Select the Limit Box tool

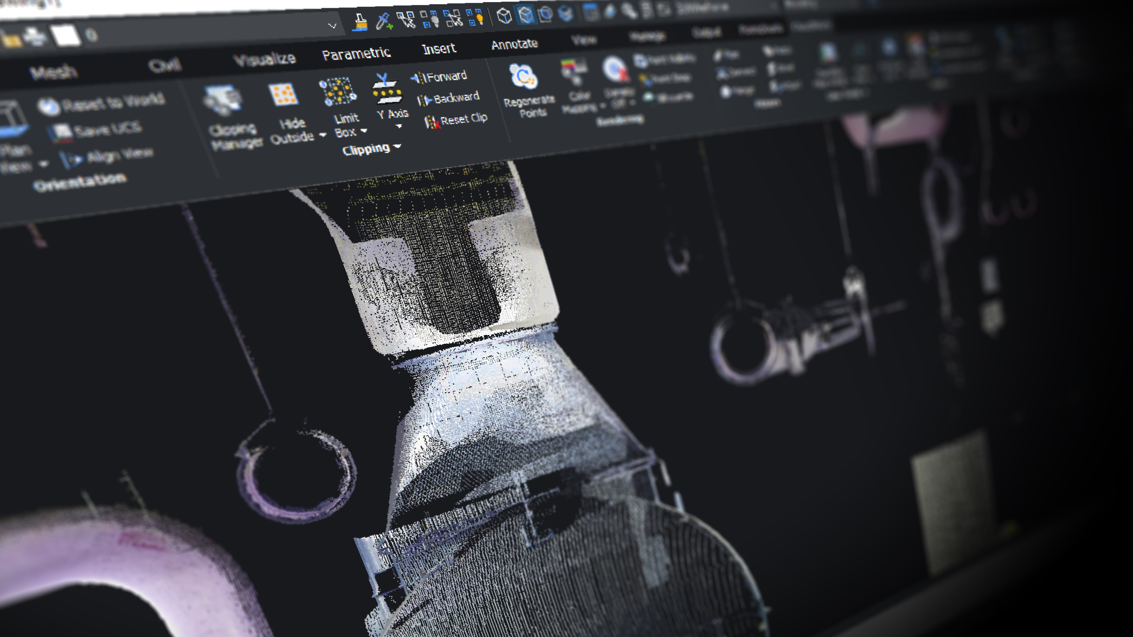click(337, 92)
